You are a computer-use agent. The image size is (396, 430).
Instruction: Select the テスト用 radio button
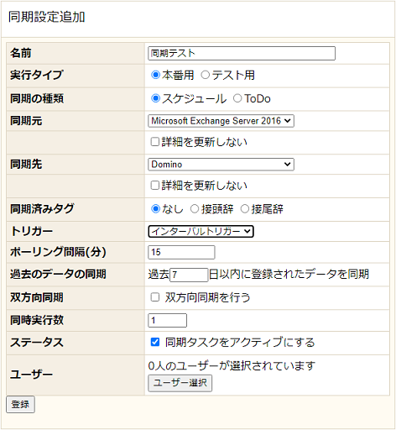206,75
